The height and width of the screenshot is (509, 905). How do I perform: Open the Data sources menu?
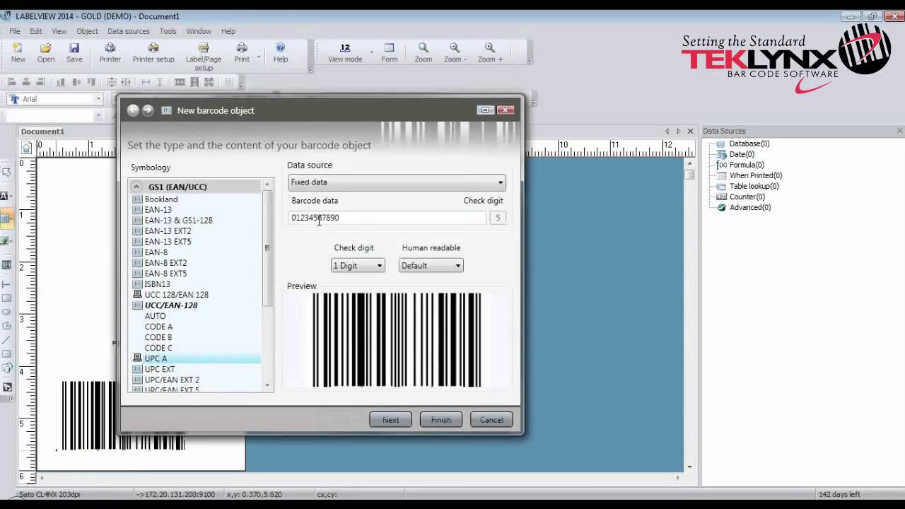[x=129, y=31]
